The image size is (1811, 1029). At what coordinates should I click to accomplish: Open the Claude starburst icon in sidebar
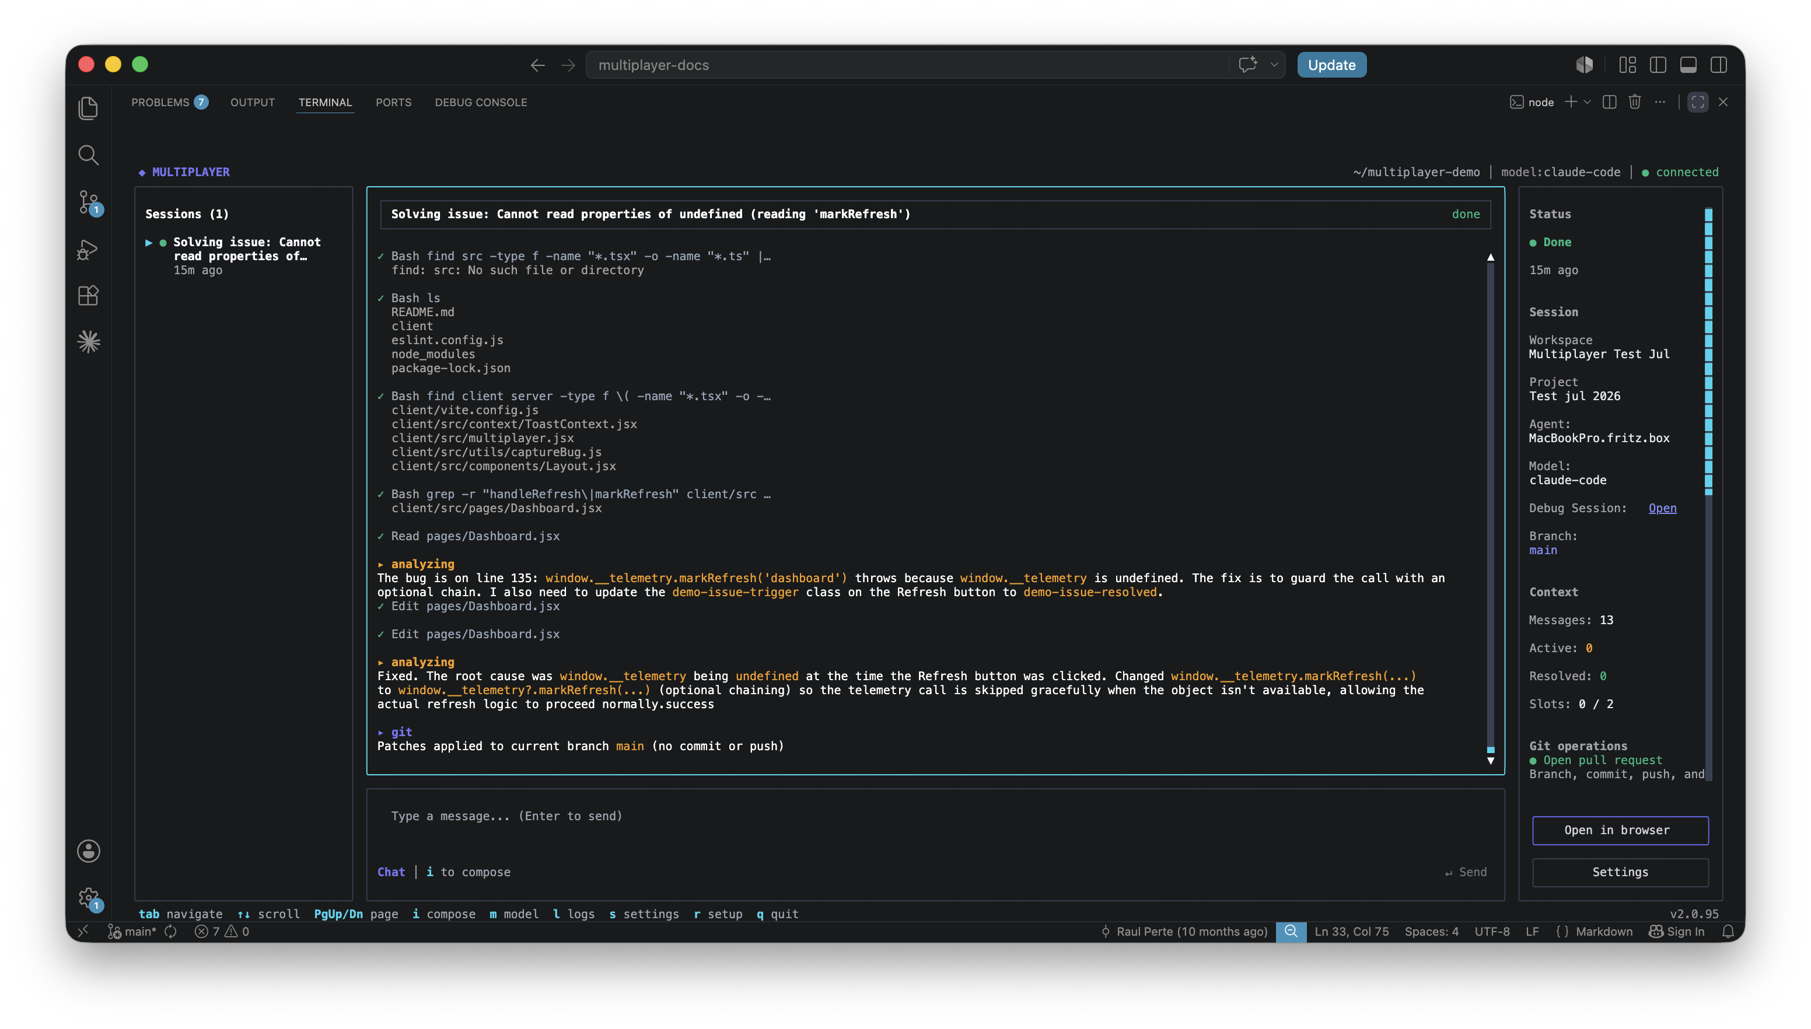tap(88, 342)
